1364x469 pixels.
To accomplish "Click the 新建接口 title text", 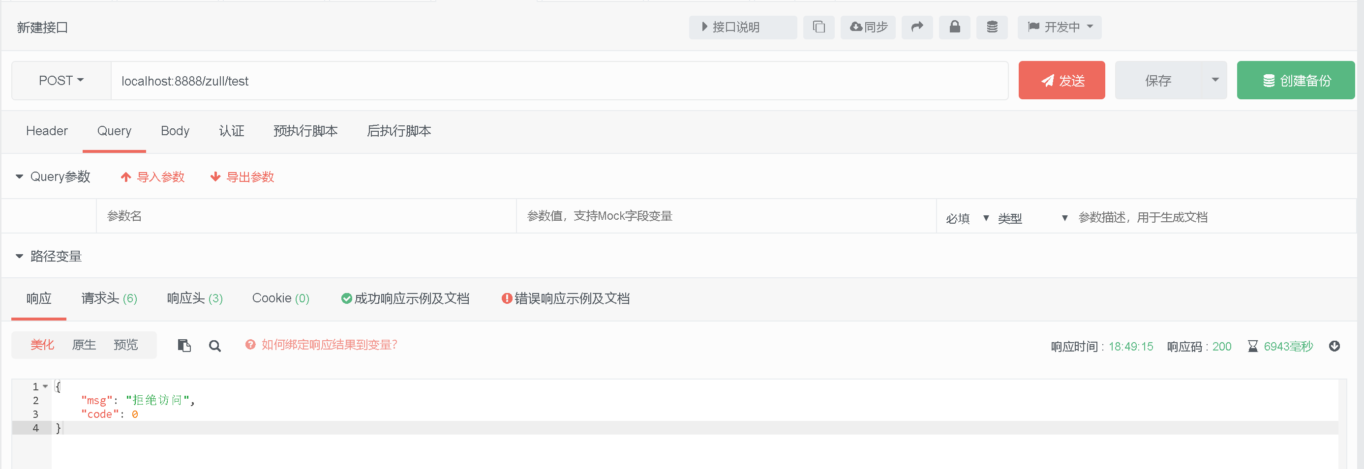I will click(x=42, y=27).
